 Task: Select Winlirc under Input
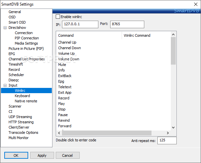tap(27, 91)
